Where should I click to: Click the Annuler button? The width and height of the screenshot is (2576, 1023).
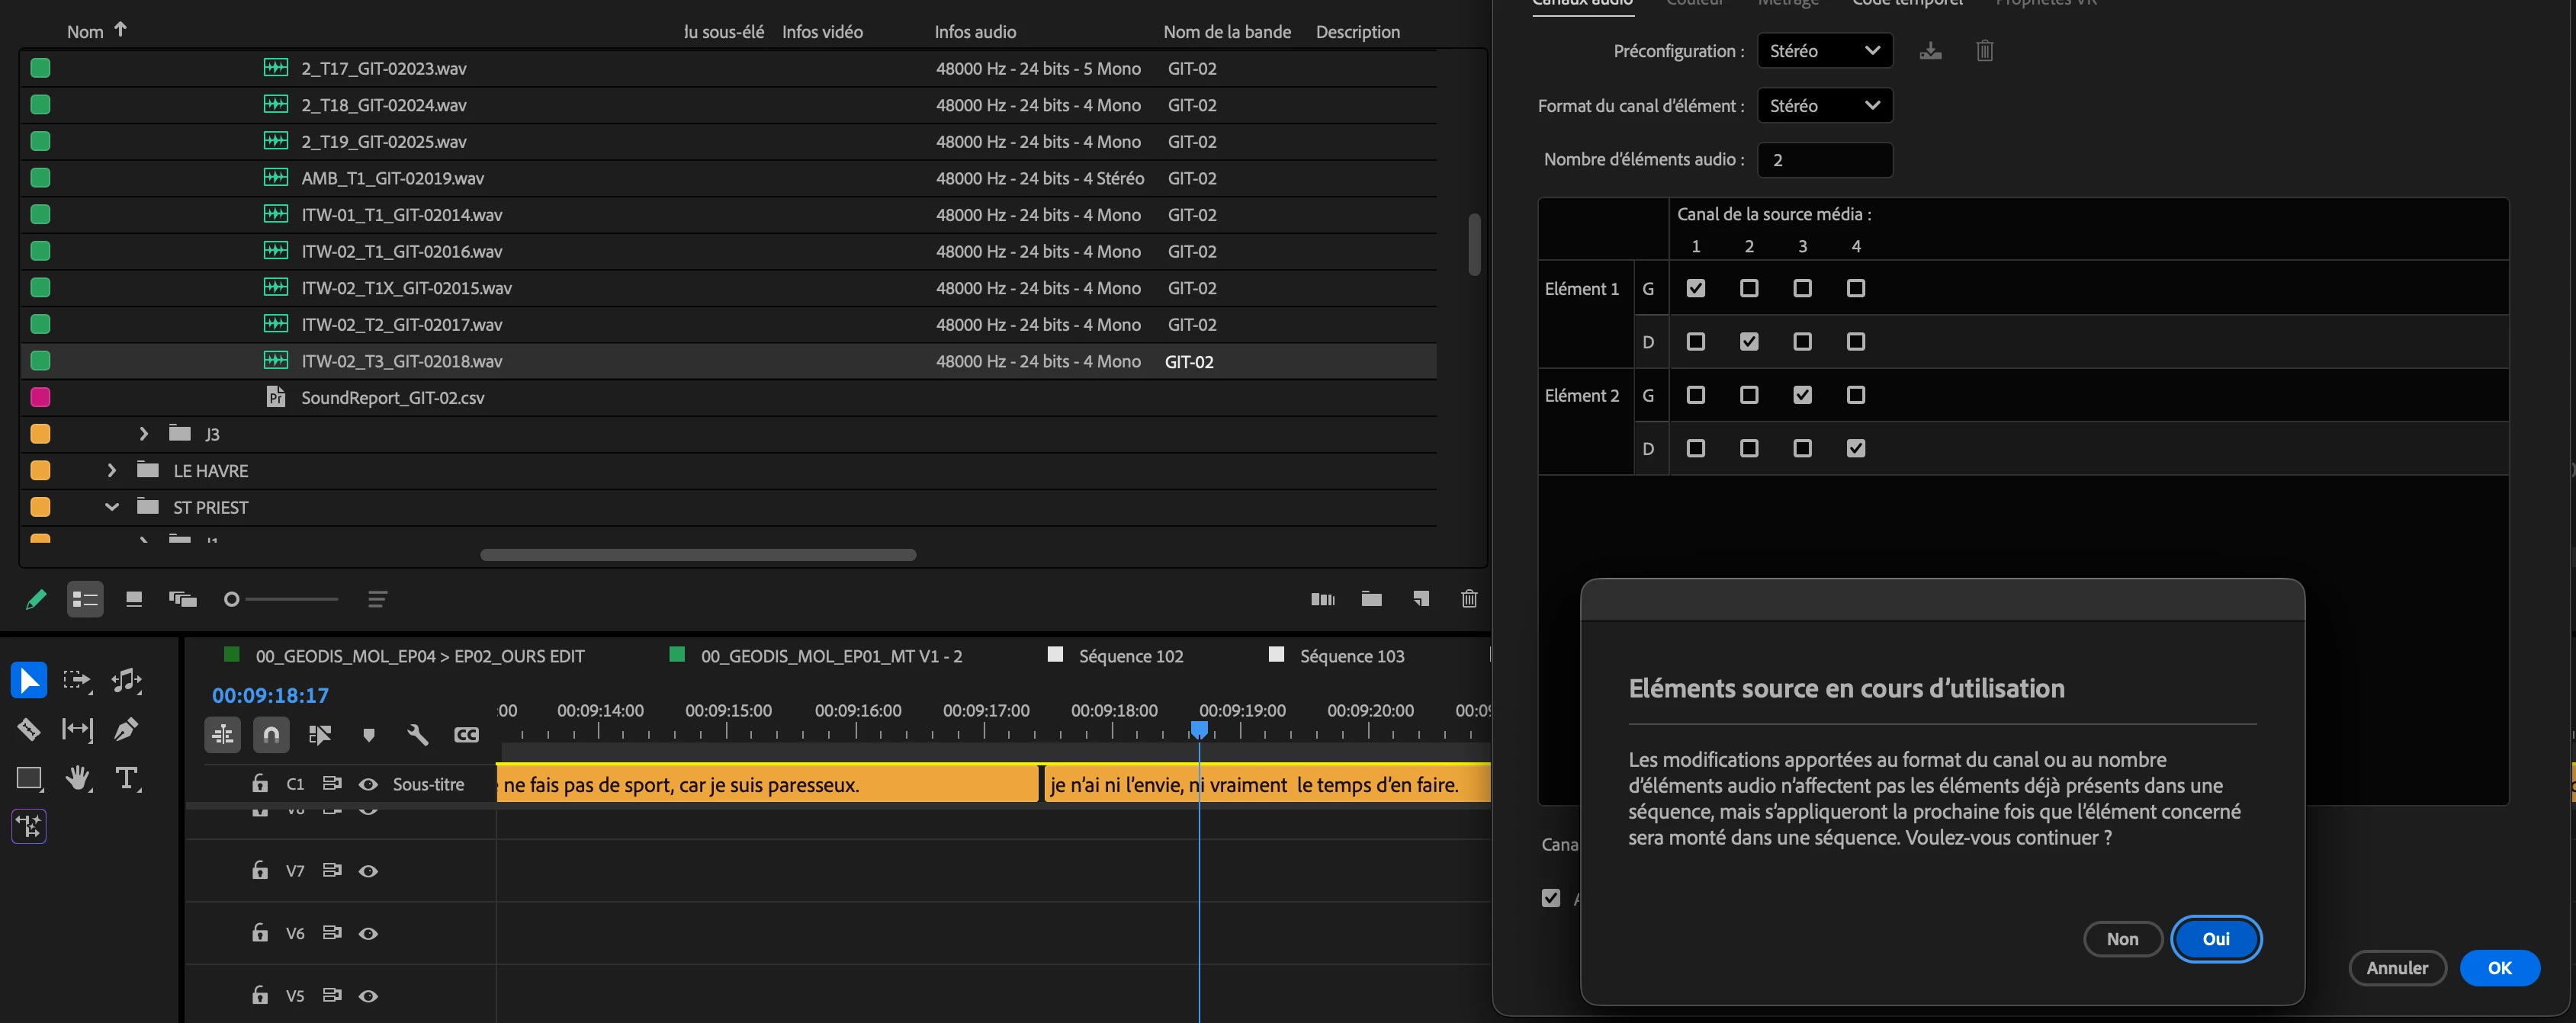click(2396, 968)
